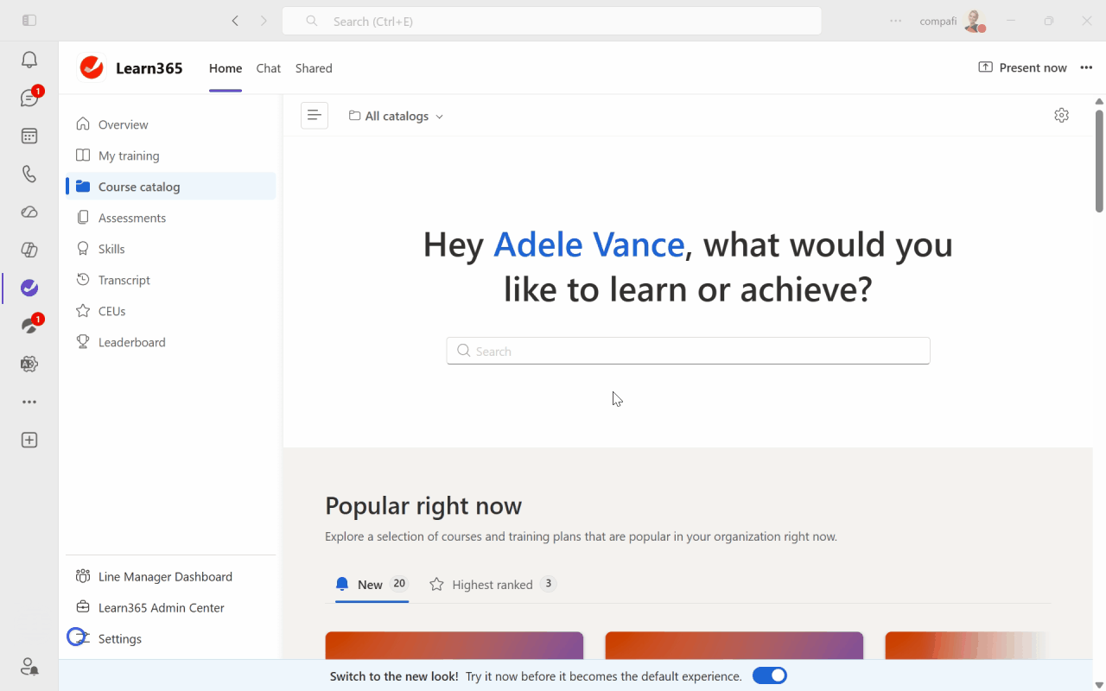Open the Calendar icon in Teams rail
Viewport: 1106px width, 691px height.
[29, 136]
